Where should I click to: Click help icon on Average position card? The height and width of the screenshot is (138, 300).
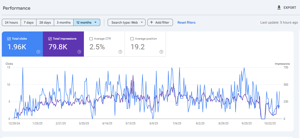[161, 52]
